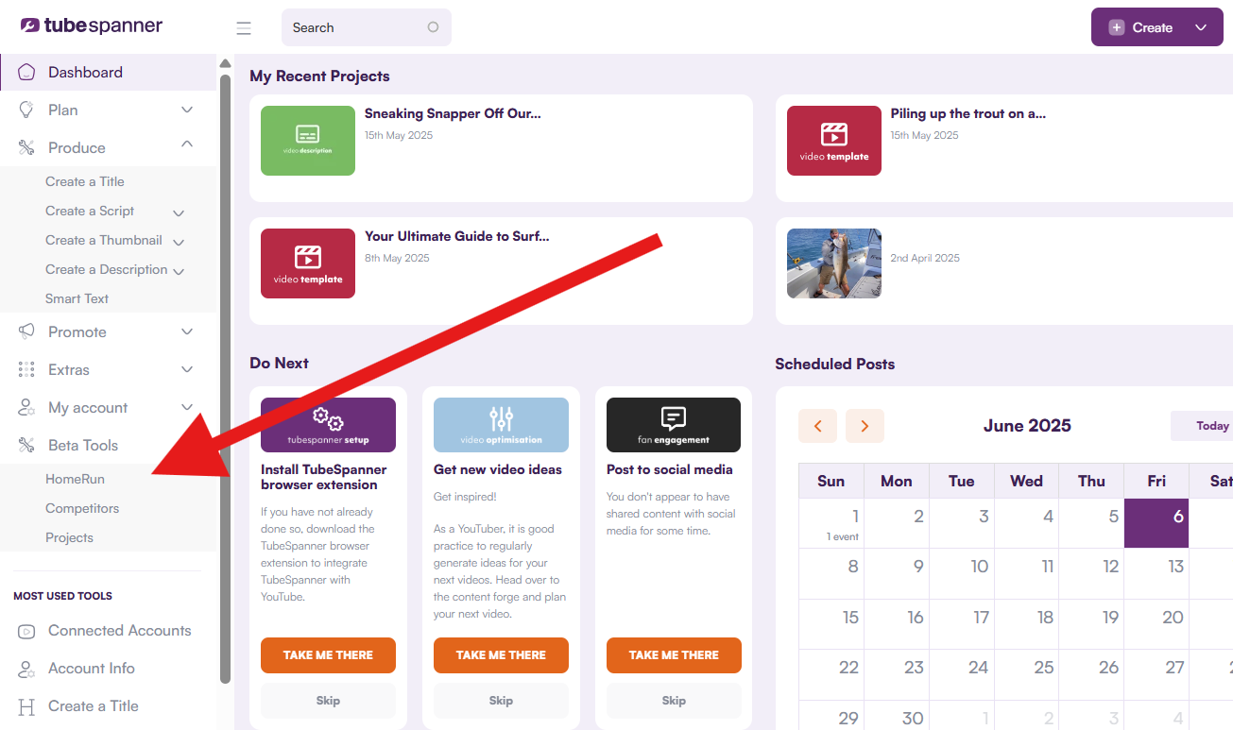
Task: Click the Account Info icon
Action: [x=26, y=669]
